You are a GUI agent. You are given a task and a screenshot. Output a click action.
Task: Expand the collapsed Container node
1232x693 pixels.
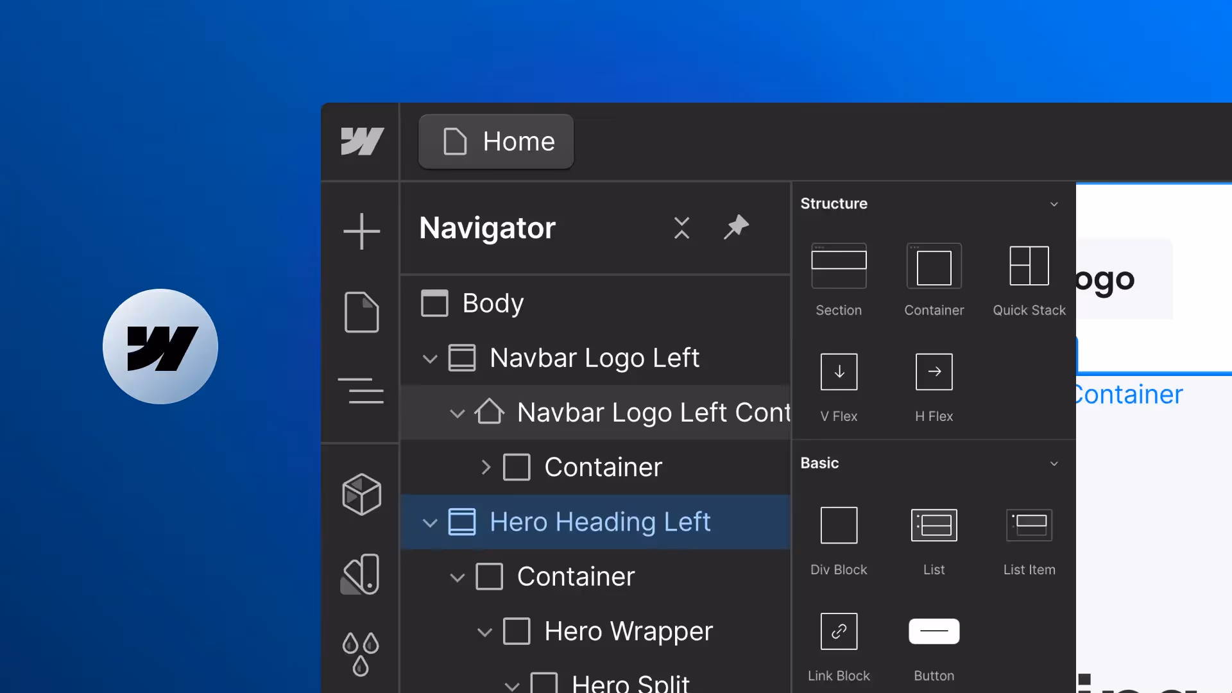tap(486, 467)
